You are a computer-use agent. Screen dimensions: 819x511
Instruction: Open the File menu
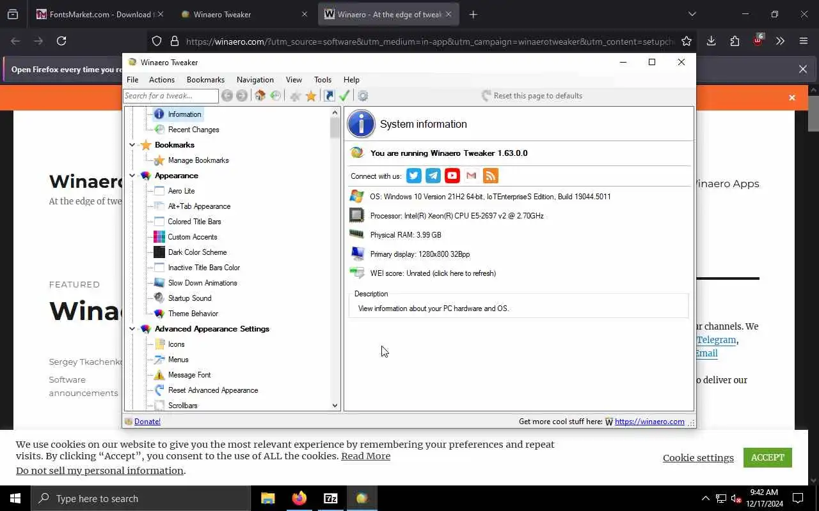click(132, 80)
